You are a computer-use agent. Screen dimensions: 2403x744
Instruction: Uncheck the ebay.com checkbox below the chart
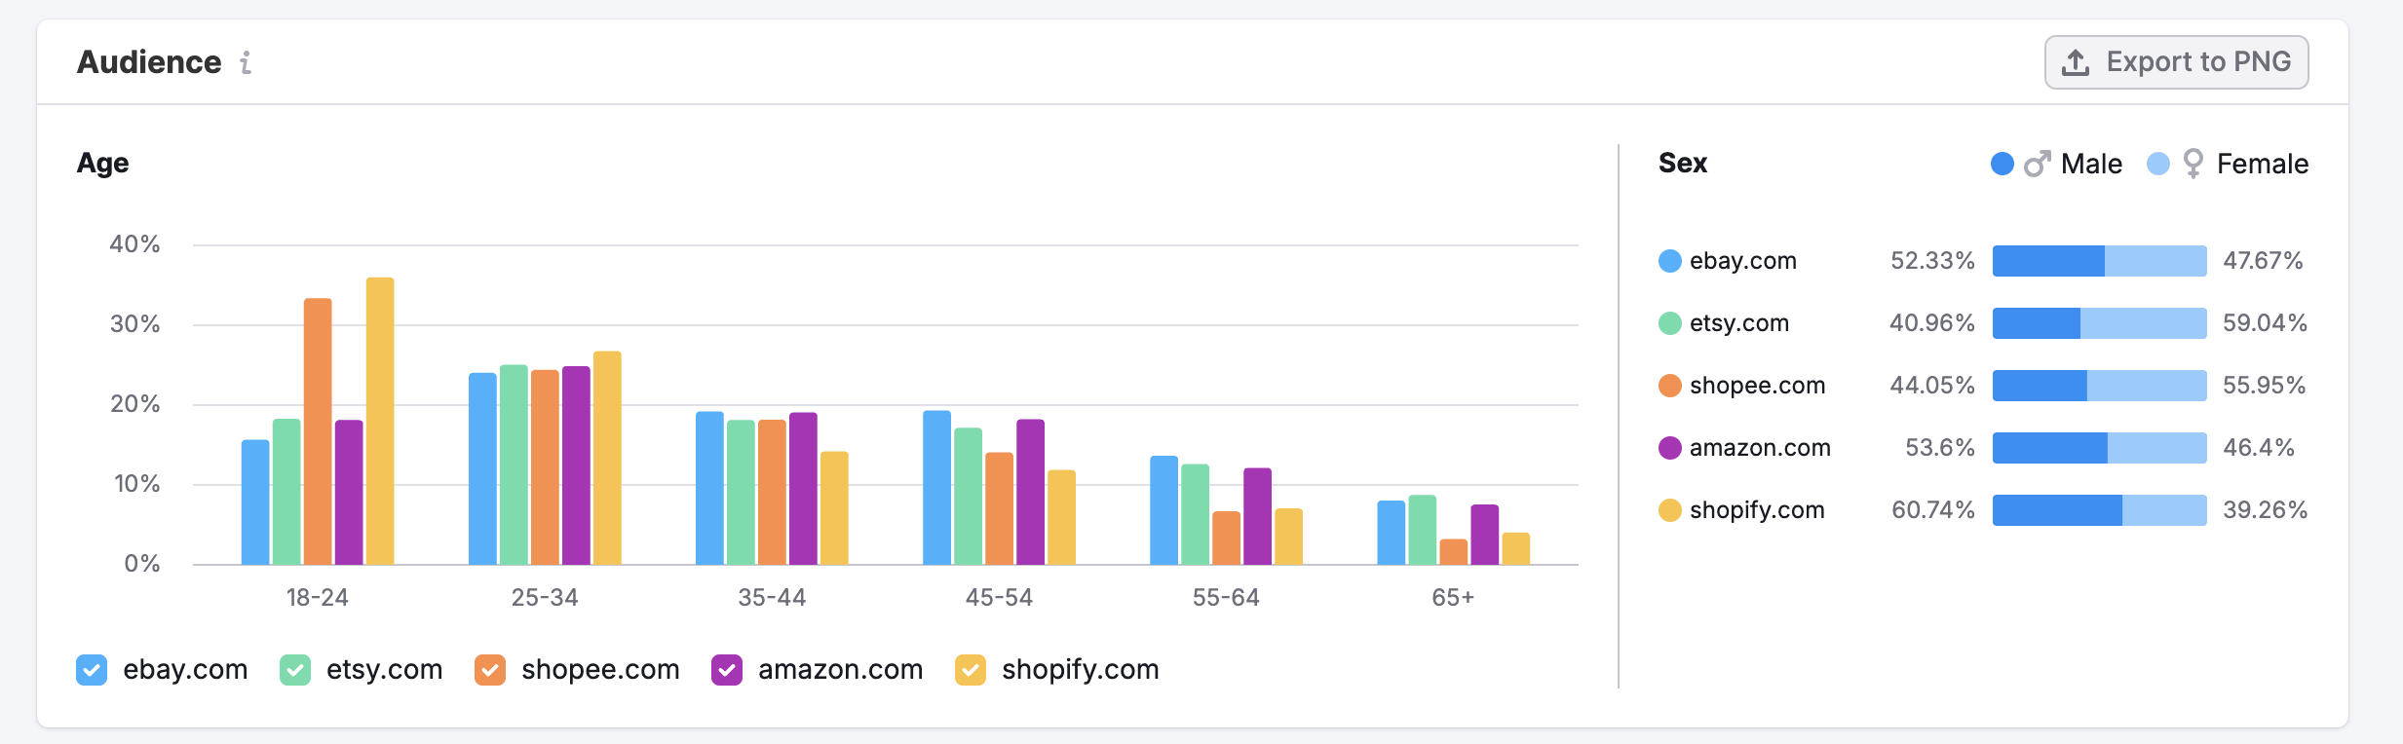pos(91,669)
